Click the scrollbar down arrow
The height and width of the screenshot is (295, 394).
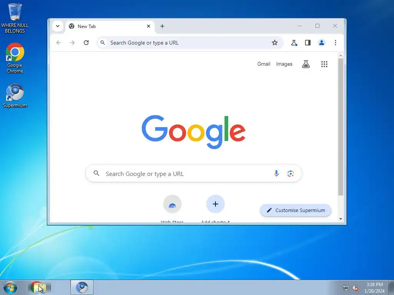[341, 219]
